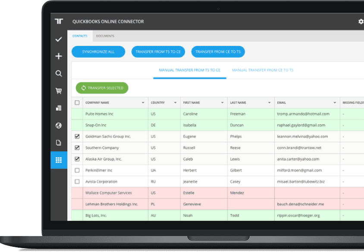Select the checkmark icon in the sidebar
The image size is (364, 252).
(58, 39)
